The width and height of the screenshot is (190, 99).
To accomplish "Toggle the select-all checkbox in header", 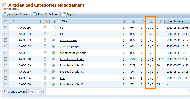I will click(x=5, y=21).
